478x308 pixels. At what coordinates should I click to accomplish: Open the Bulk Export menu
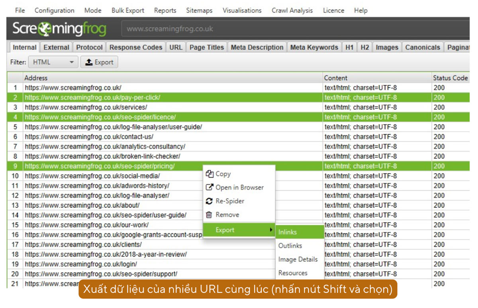point(128,10)
